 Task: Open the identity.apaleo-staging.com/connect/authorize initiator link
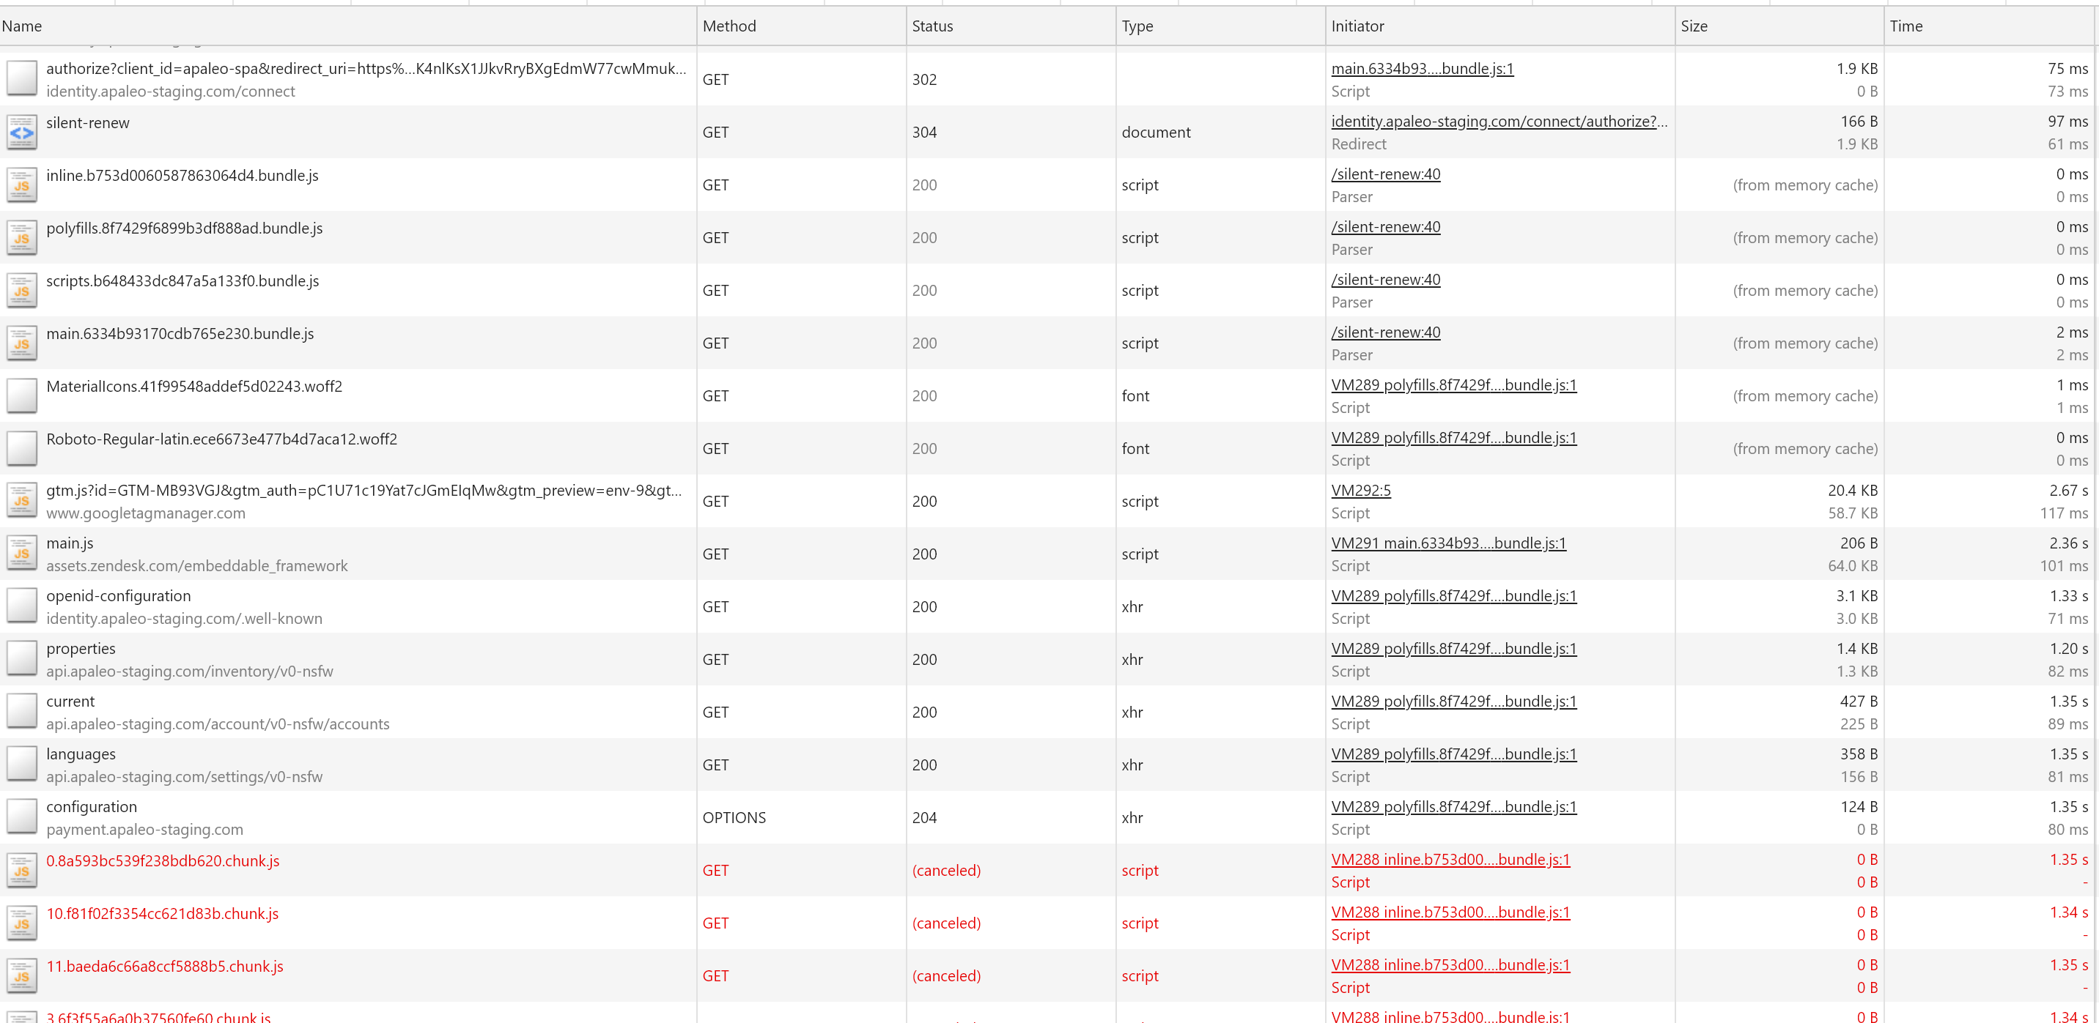1499,122
